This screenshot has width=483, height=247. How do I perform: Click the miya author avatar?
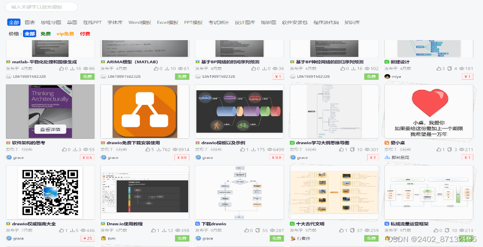(388, 76)
